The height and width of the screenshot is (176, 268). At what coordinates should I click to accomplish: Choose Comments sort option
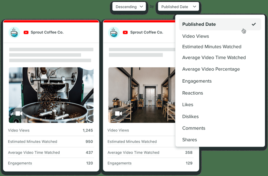[x=194, y=128]
